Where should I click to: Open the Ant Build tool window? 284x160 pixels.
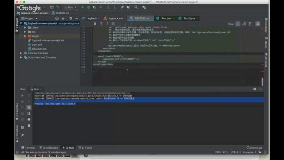click(266, 60)
